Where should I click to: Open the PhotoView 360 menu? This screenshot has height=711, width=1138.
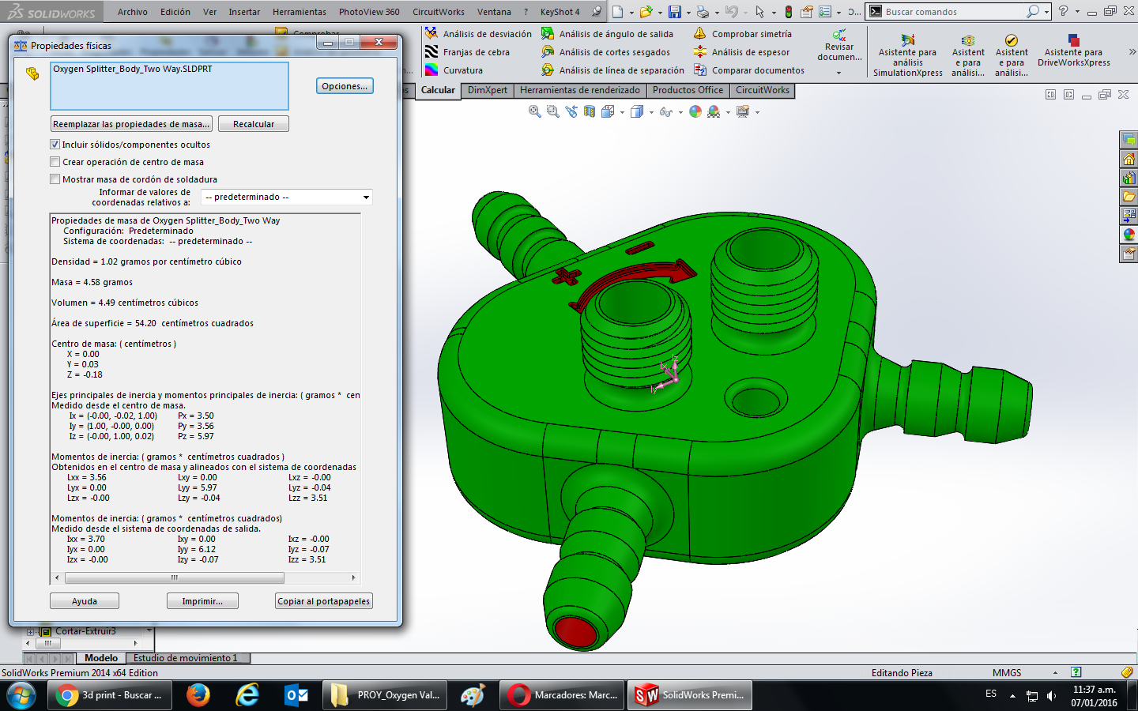pos(369,12)
